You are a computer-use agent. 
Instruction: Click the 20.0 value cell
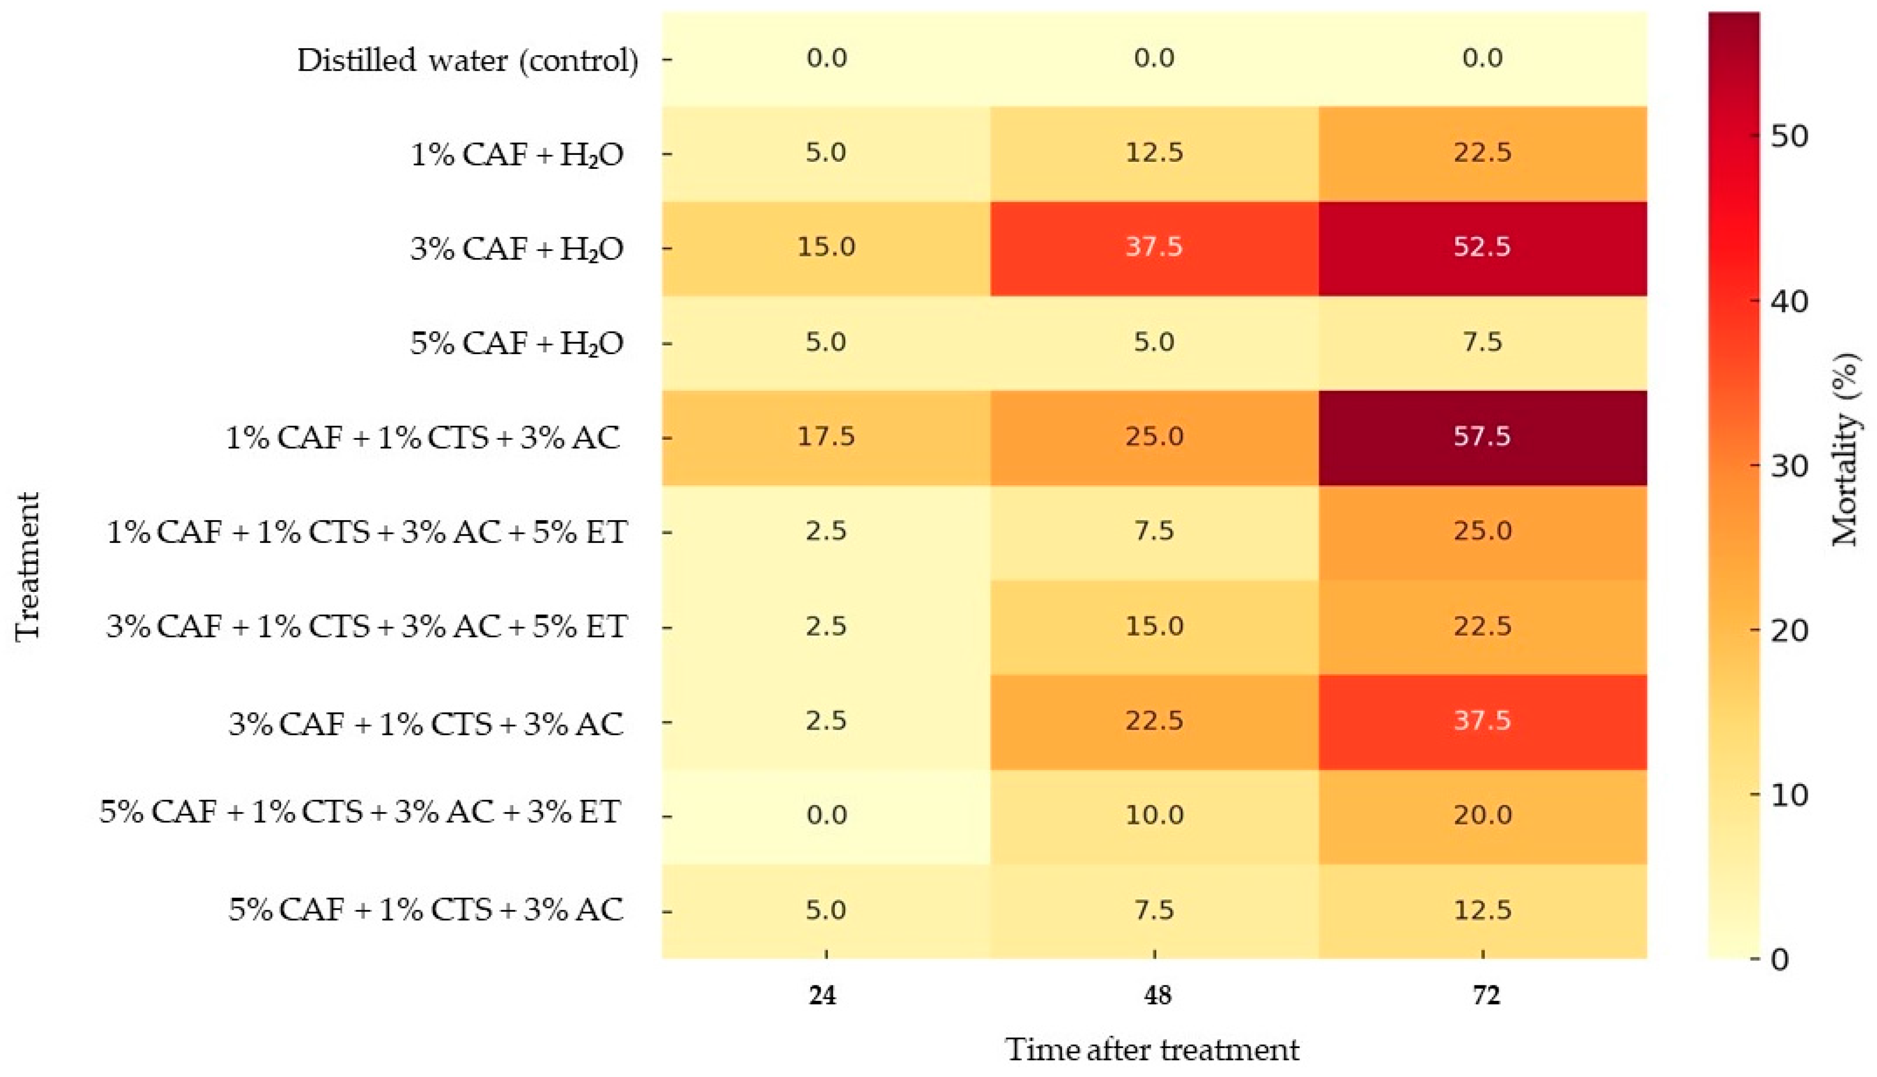(x=1481, y=816)
